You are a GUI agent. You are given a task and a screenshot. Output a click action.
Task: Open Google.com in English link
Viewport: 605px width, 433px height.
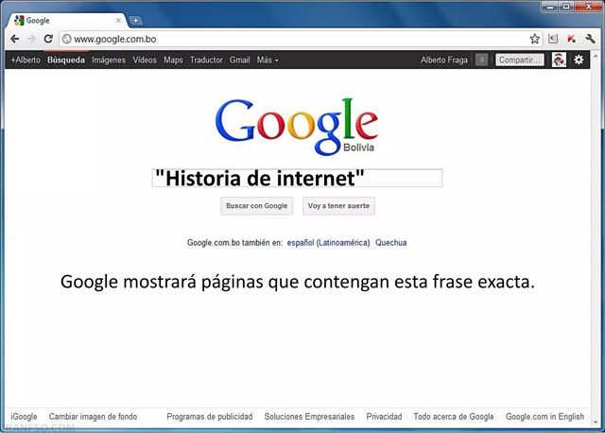pyautogui.click(x=544, y=417)
